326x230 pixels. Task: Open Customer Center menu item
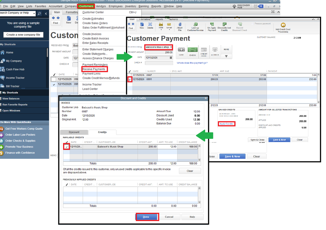point(93,12)
